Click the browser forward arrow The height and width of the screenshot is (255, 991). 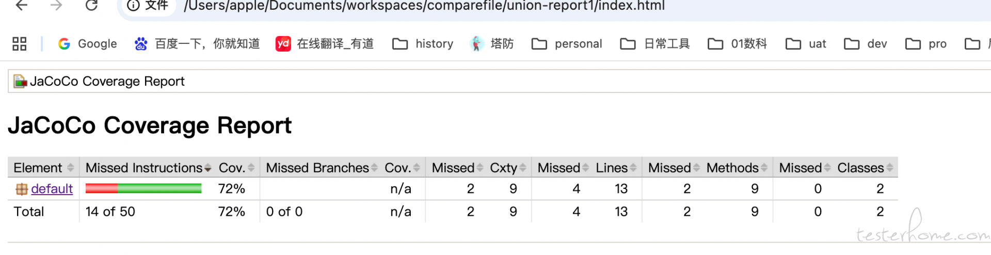[56, 6]
